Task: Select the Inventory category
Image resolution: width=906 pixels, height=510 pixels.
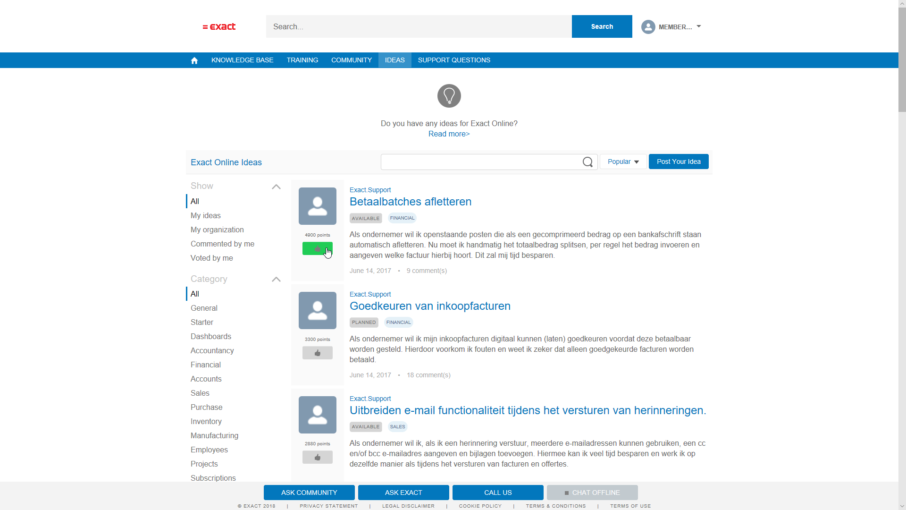Action: pyautogui.click(x=206, y=421)
